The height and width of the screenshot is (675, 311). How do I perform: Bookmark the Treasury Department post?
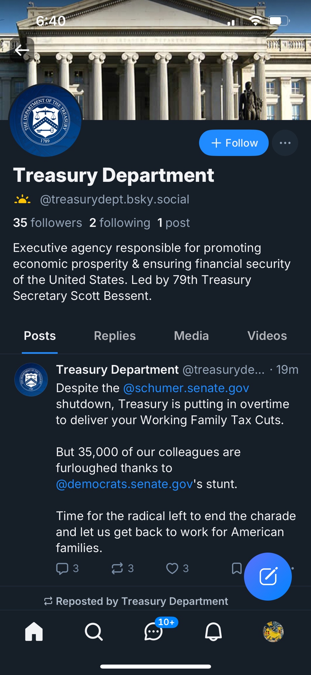click(237, 568)
